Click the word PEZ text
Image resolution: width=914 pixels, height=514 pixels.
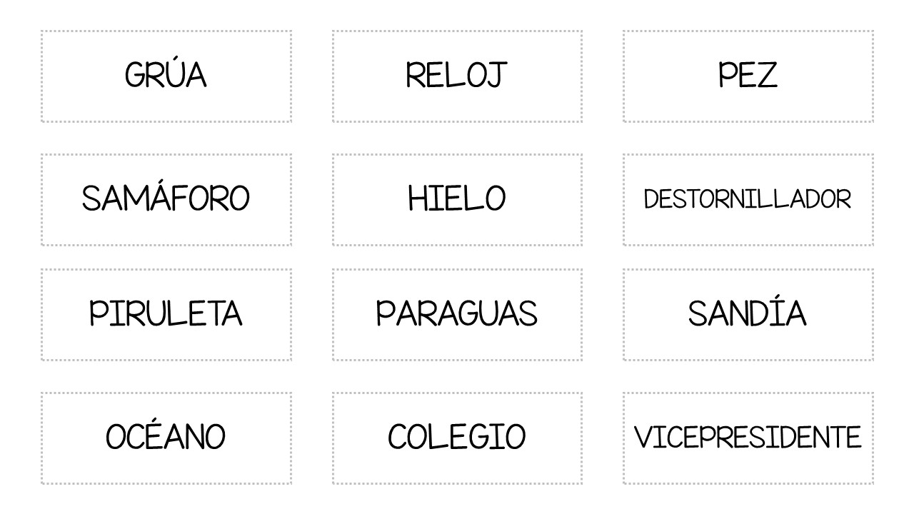748,75
